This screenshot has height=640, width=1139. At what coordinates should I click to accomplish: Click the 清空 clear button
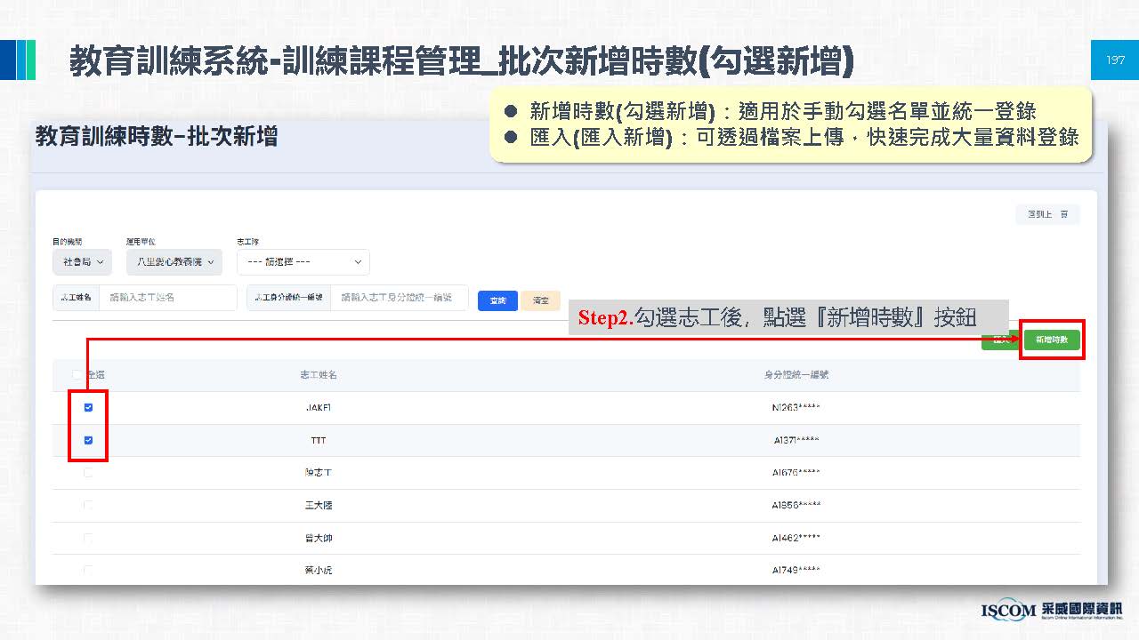541,300
